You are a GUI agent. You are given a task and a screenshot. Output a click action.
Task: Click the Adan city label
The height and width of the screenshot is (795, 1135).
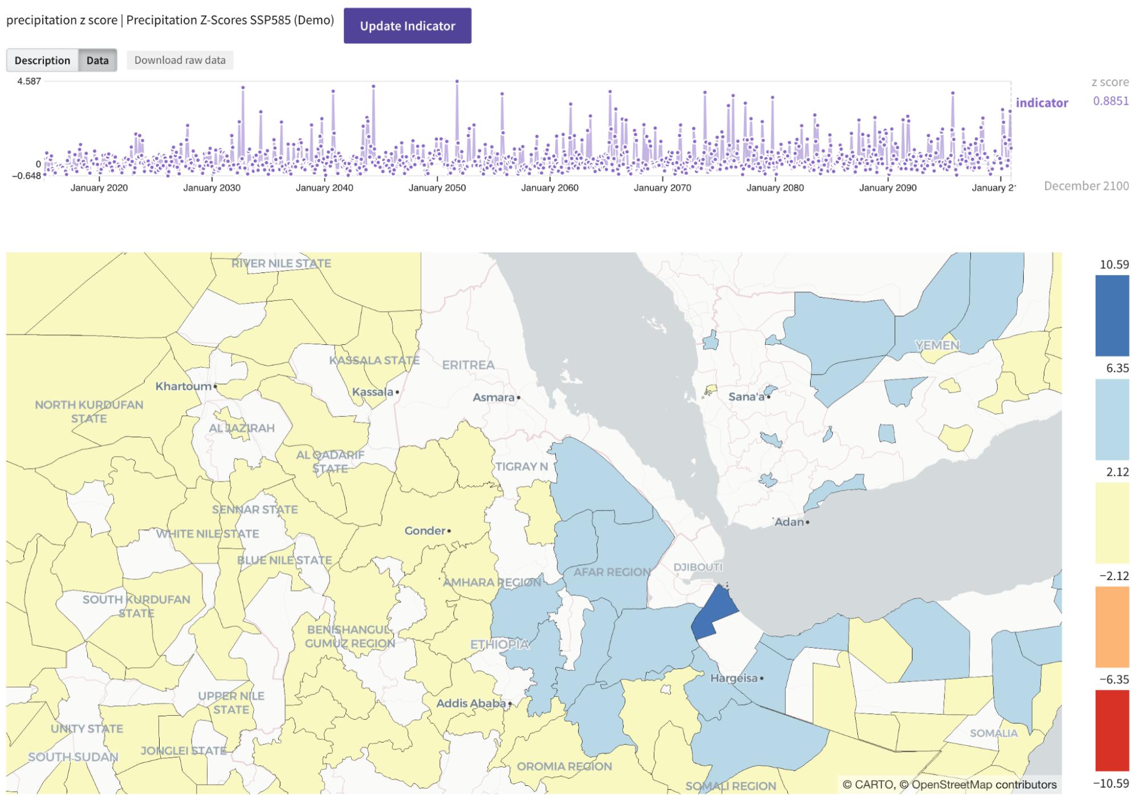coord(789,521)
